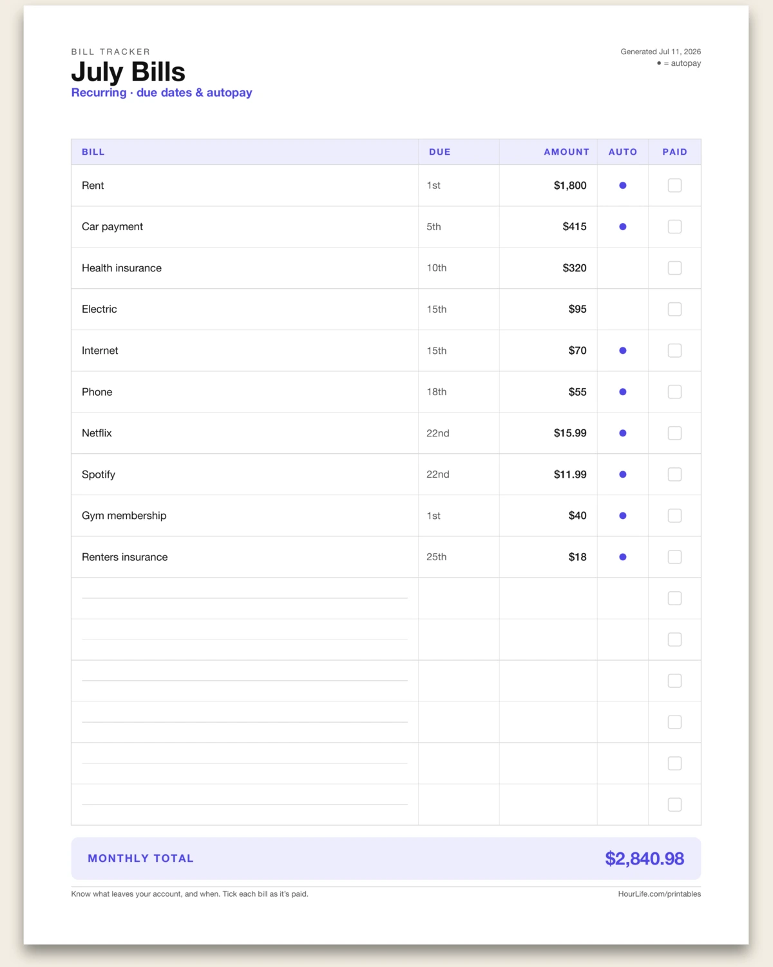
Task: Select the 'Health insurance' bill name
Action: point(122,268)
